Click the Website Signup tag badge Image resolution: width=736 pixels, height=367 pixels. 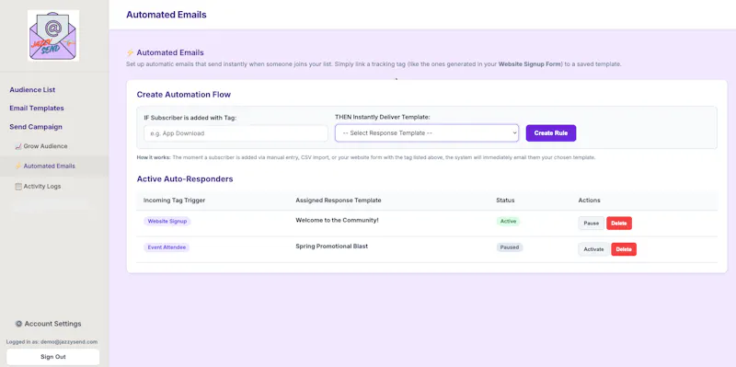point(167,221)
